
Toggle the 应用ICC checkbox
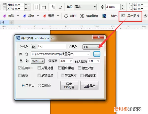20,68
